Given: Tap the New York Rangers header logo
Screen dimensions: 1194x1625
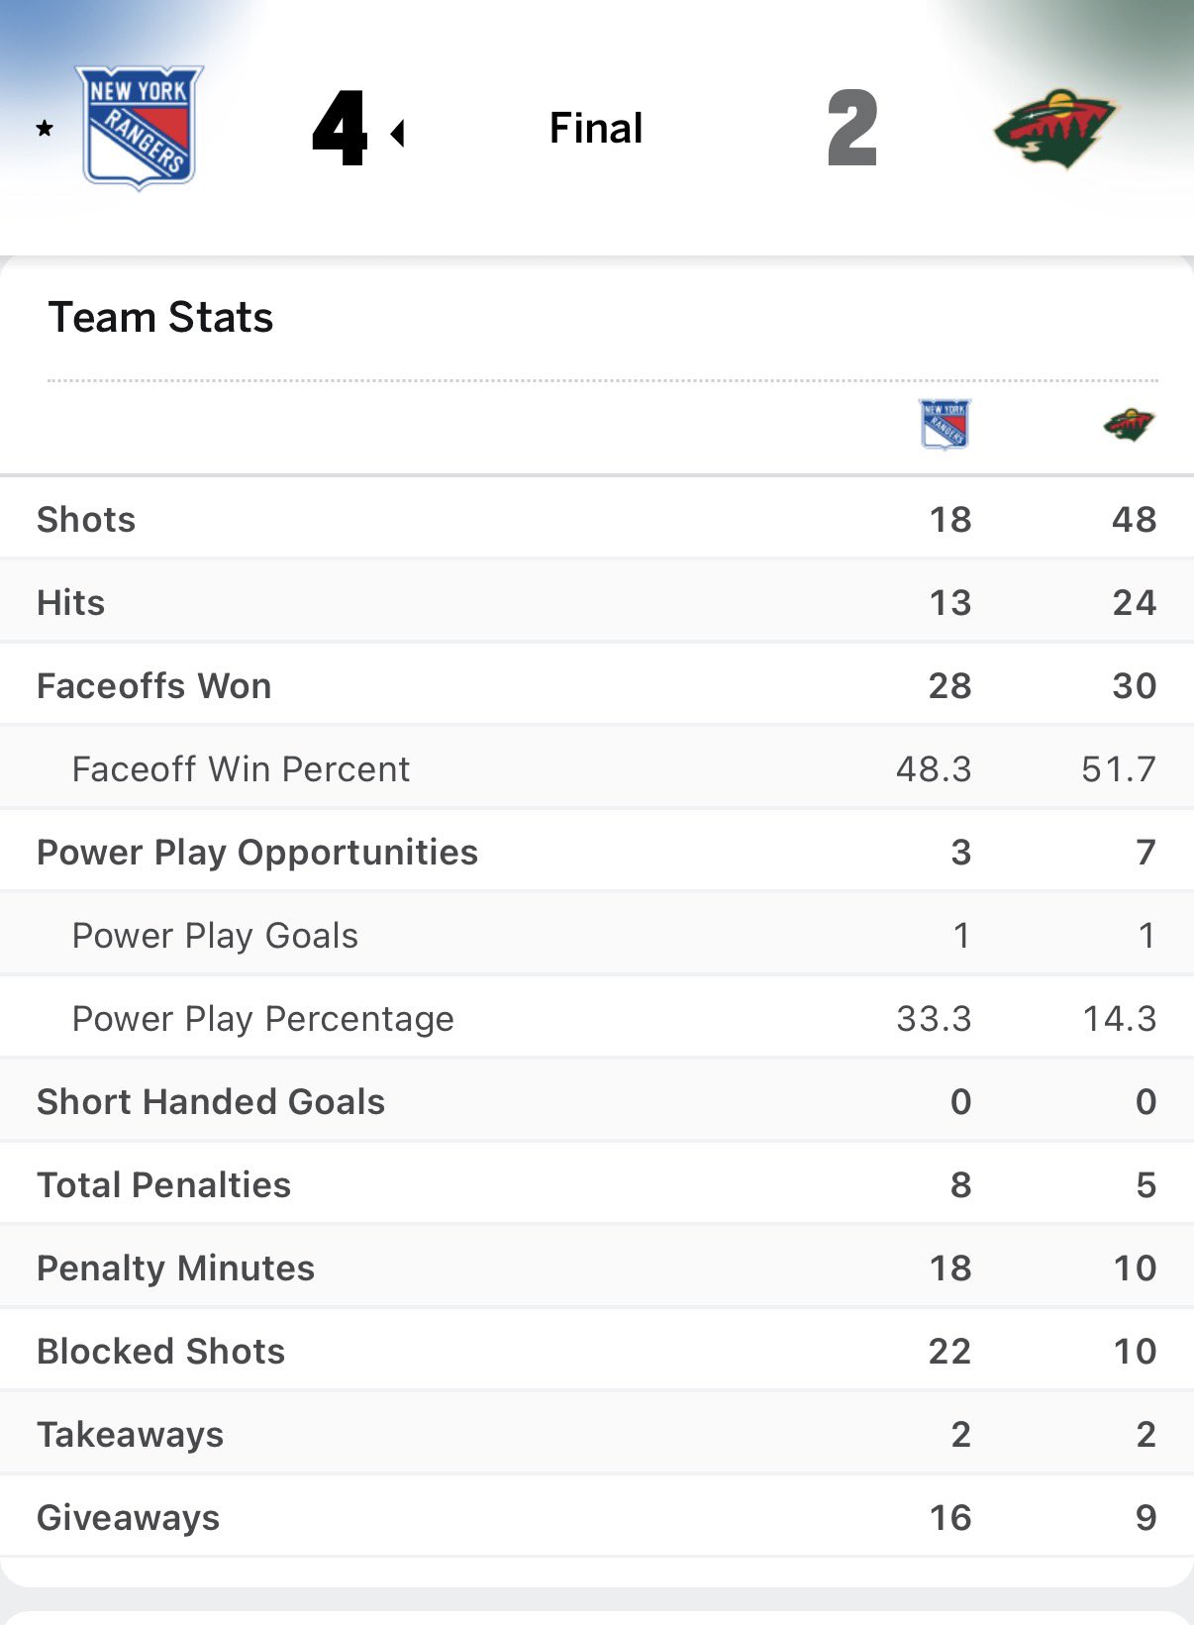Looking at the screenshot, I should click(x=140, y=127).
